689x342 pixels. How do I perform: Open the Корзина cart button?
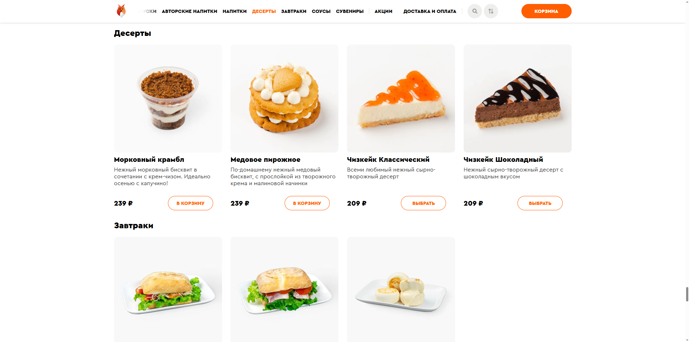click(546, 11)
